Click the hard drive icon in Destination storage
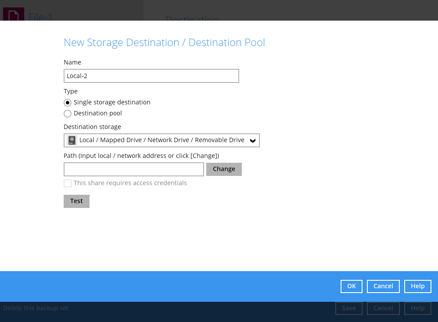Viewport: 438px width, 322px height. [x=72, y=140]
